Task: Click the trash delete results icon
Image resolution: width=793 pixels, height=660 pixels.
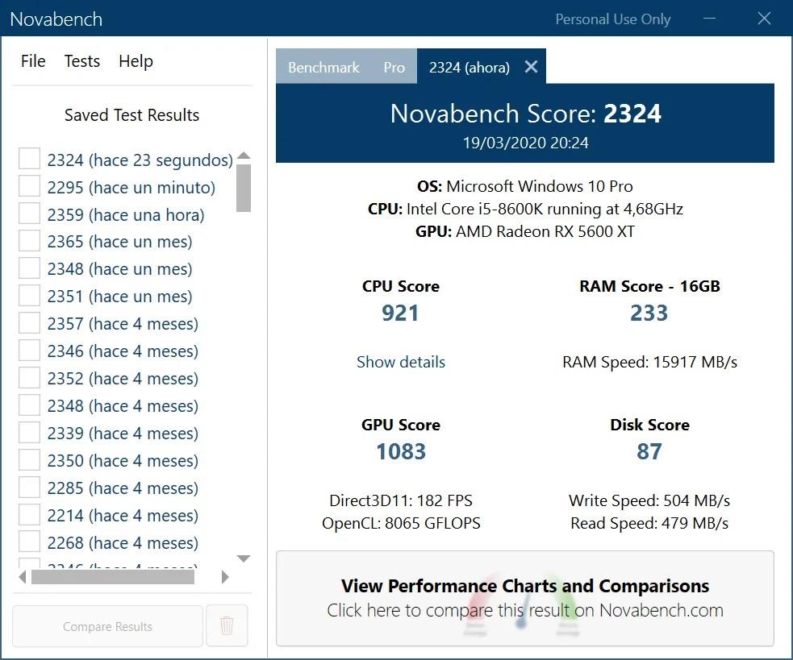Action: (x=227, y=625)
